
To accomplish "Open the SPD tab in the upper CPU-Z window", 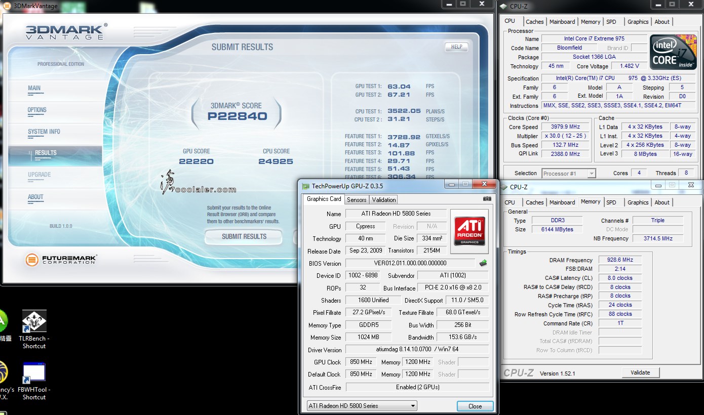I will tap(611, 22).
